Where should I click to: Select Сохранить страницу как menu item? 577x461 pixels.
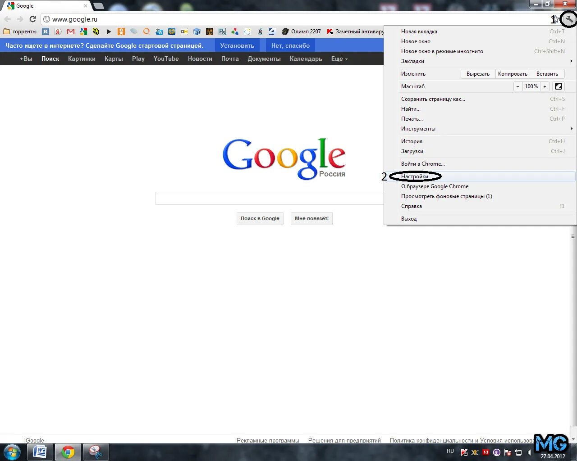click(x=480, y=99)
